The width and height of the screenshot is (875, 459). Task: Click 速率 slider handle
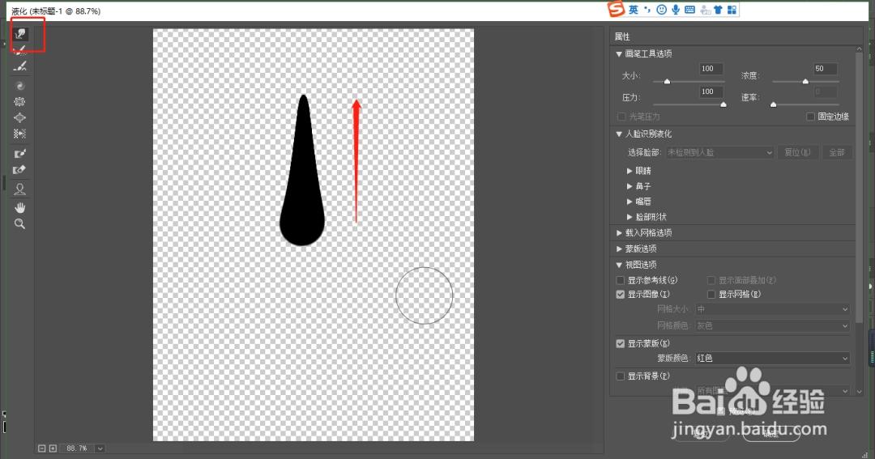pyautogui.click(x=774, y=104)
